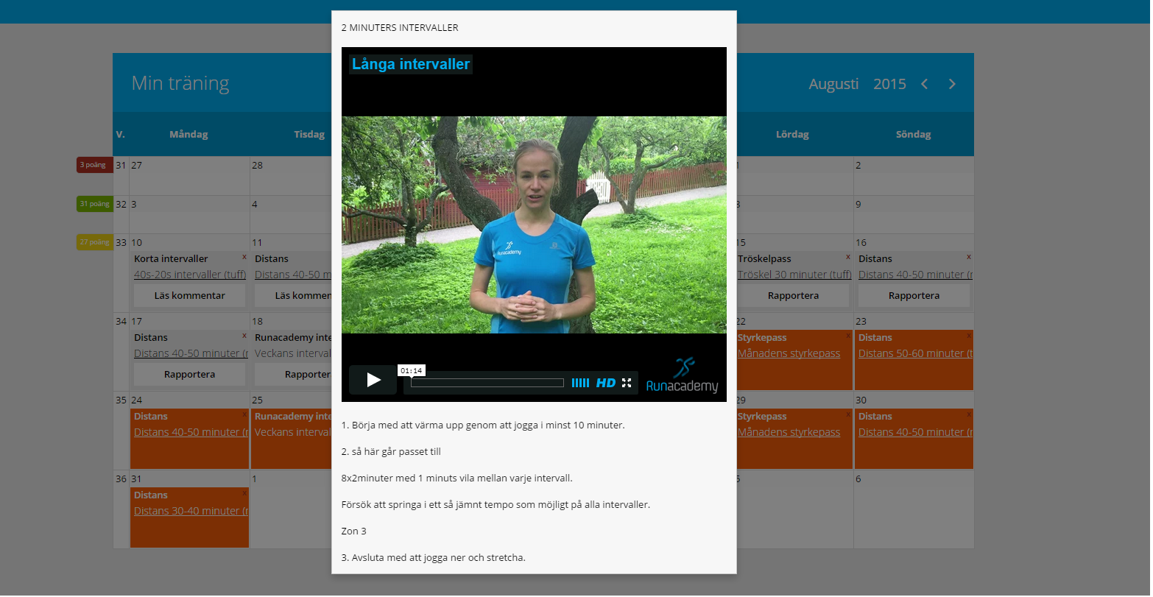Remove the Korta intervaller workout on the 10th
Screen dimensions: 1153x597
click(244, 257)
